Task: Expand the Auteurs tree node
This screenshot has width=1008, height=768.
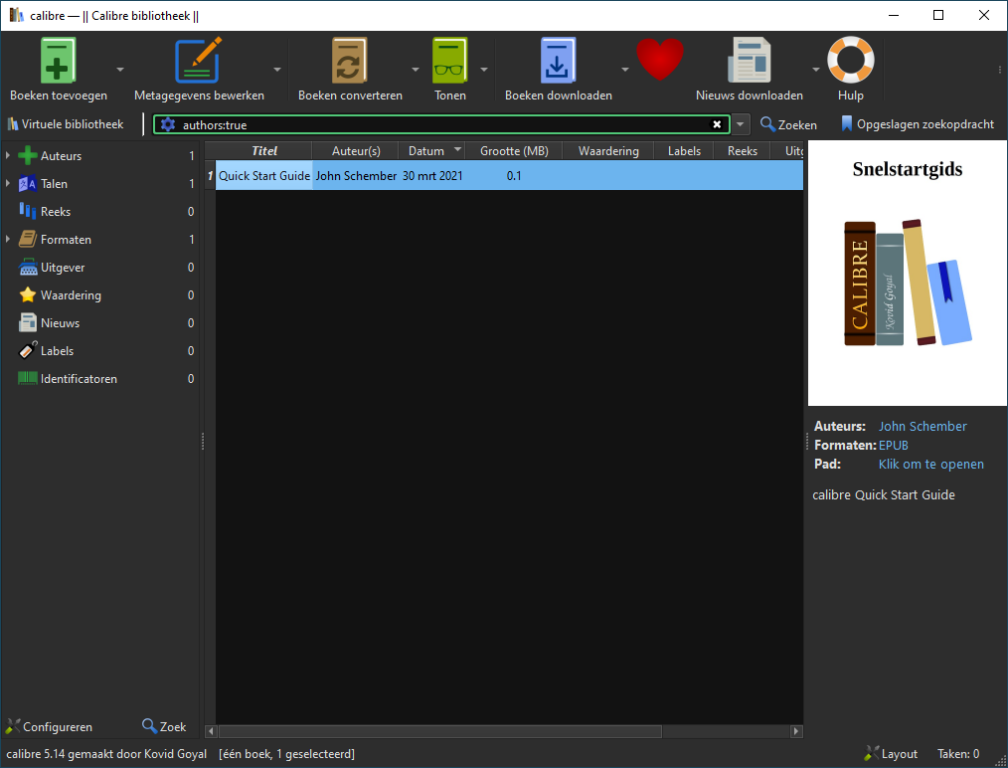Action: click(x=8, y=155)
